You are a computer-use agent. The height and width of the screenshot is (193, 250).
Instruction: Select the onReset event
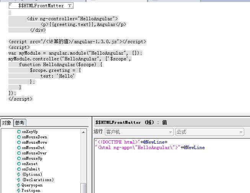click(x=30, y=164)
